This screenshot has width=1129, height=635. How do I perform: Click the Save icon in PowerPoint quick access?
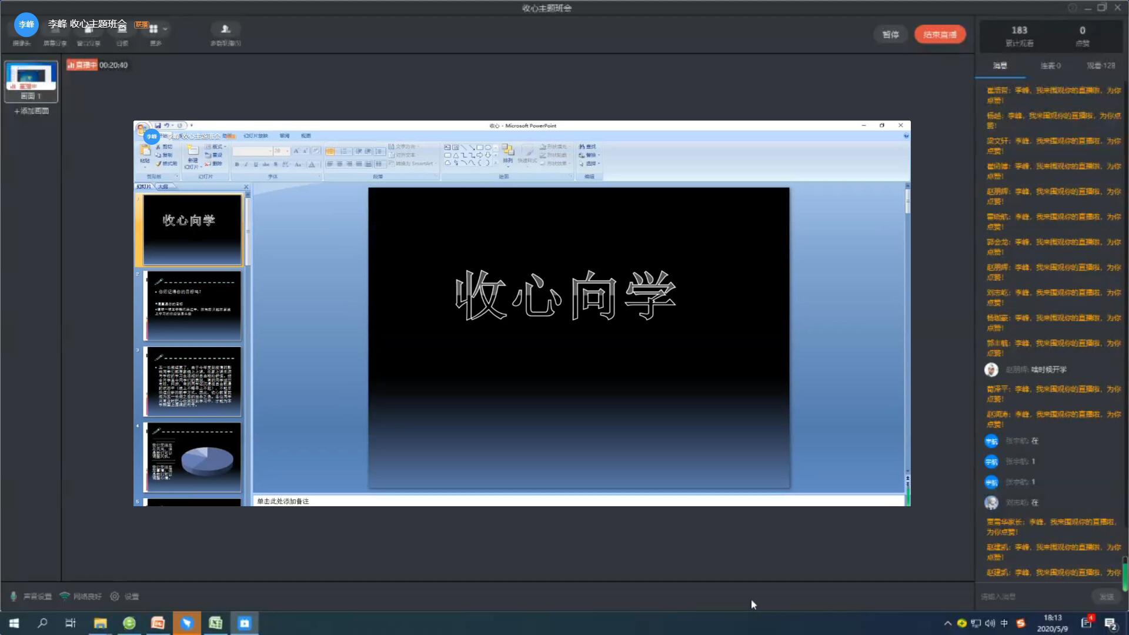pyautogui.click(x=158, y=125)
